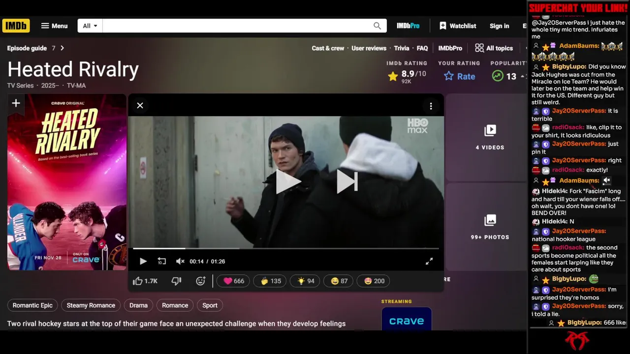Open the 4 Videos tile
The height and width of the screenshot is (354, 630).
487,137
